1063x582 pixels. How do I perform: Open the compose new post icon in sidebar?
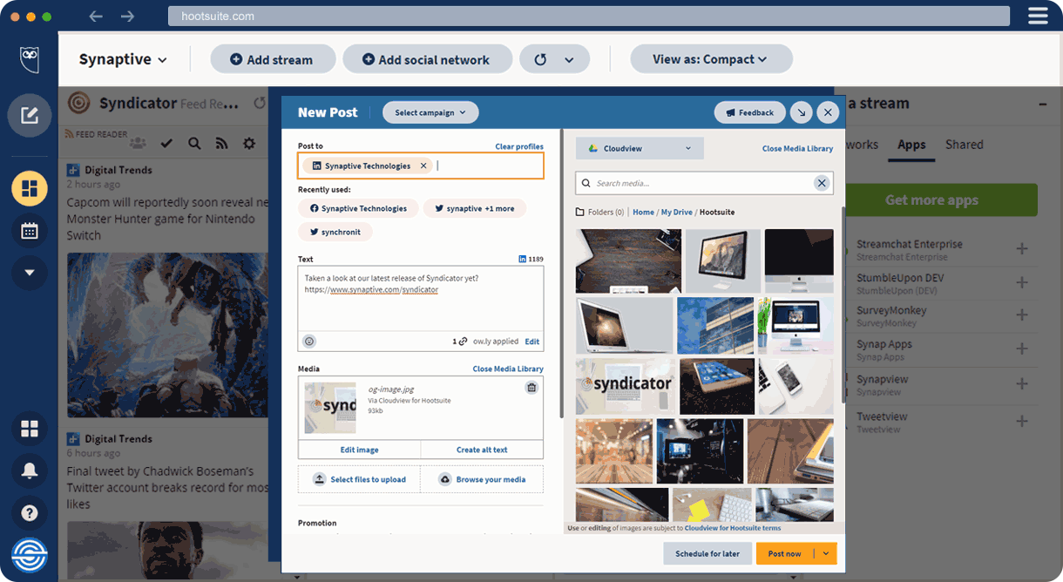[30, 115]
